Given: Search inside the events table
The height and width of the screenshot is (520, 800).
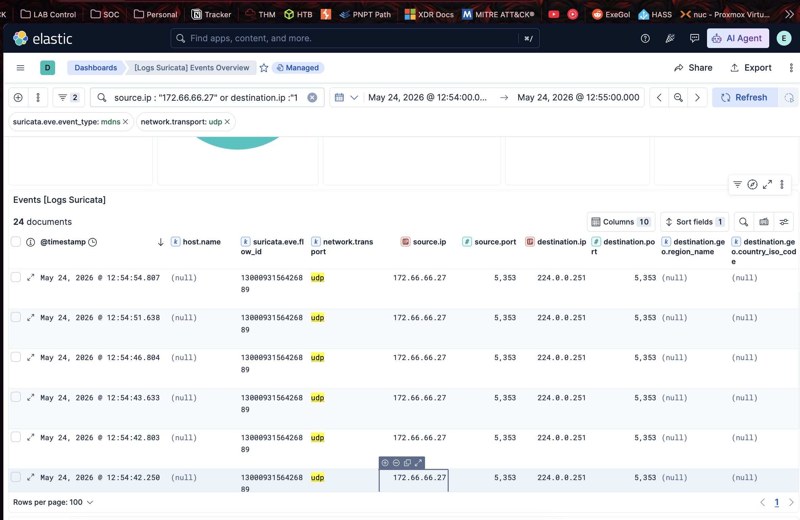Looking at the screenshot, I should [743, 222].
